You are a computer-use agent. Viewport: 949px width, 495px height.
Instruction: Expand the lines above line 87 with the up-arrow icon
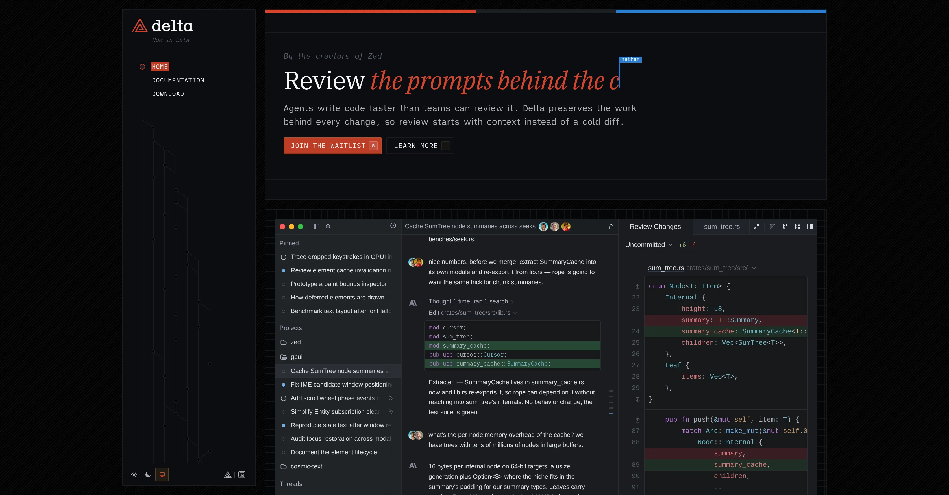[x=638, y=420]
